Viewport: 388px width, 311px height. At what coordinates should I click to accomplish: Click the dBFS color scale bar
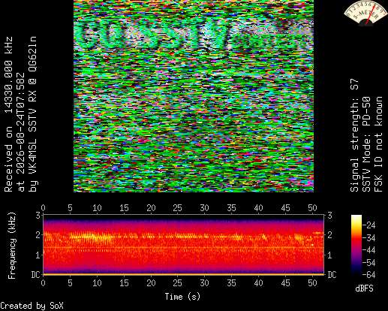point(356,245)
